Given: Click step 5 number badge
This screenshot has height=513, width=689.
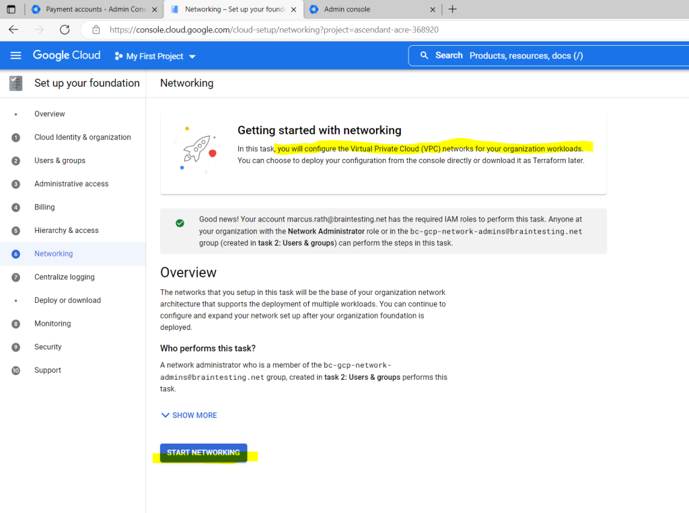Looking at the screenshot, I should pyautogui.click(x=16, y=231).
